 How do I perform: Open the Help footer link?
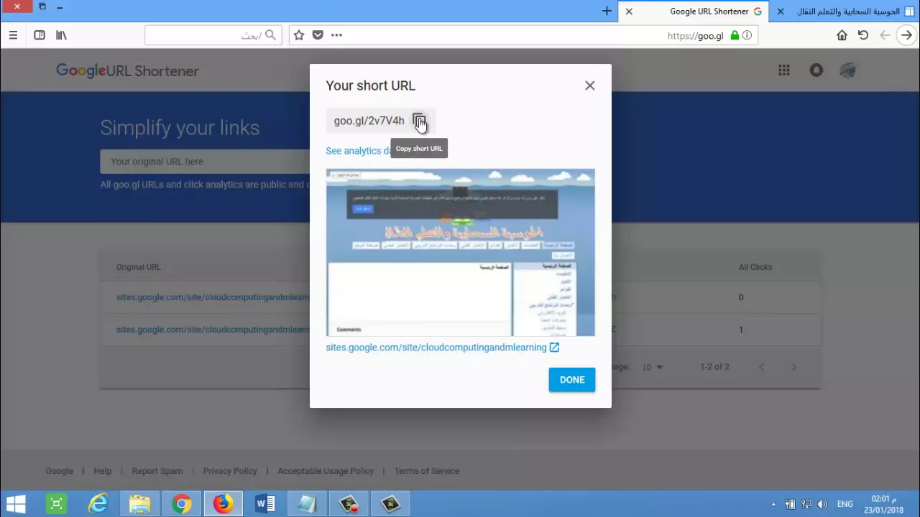[103, 471]
